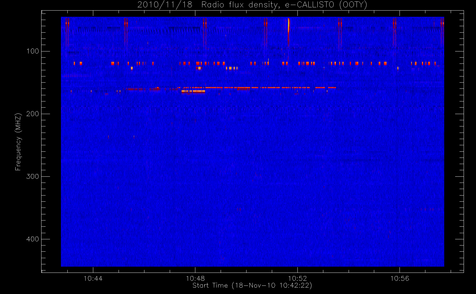Screen dimensions: 476x294
Task: Click the plot title '2010/11/18 Radio flux density, e-CALLISTO (OOTY)'
Action: [252, 5]
